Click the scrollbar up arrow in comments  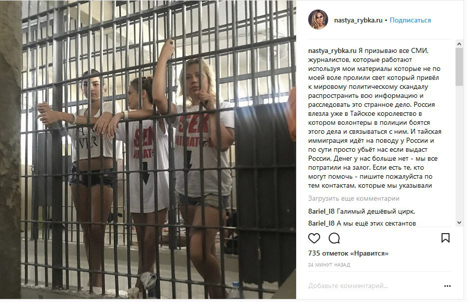(x=459, y=44)
